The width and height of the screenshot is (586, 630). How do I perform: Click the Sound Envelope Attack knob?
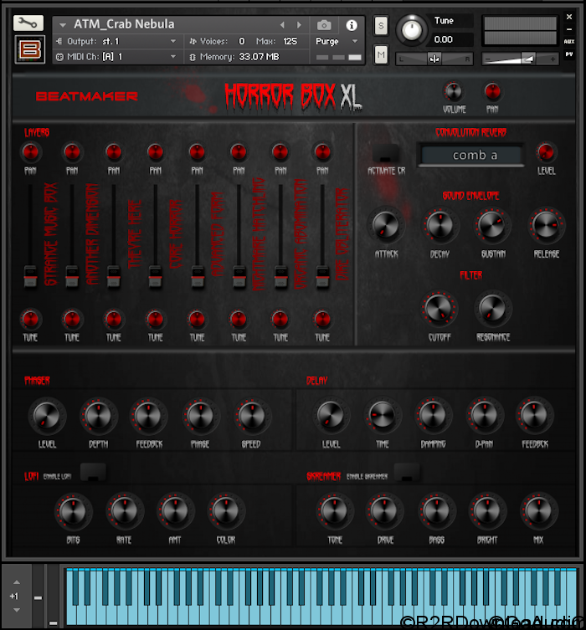tap(386, 225)
